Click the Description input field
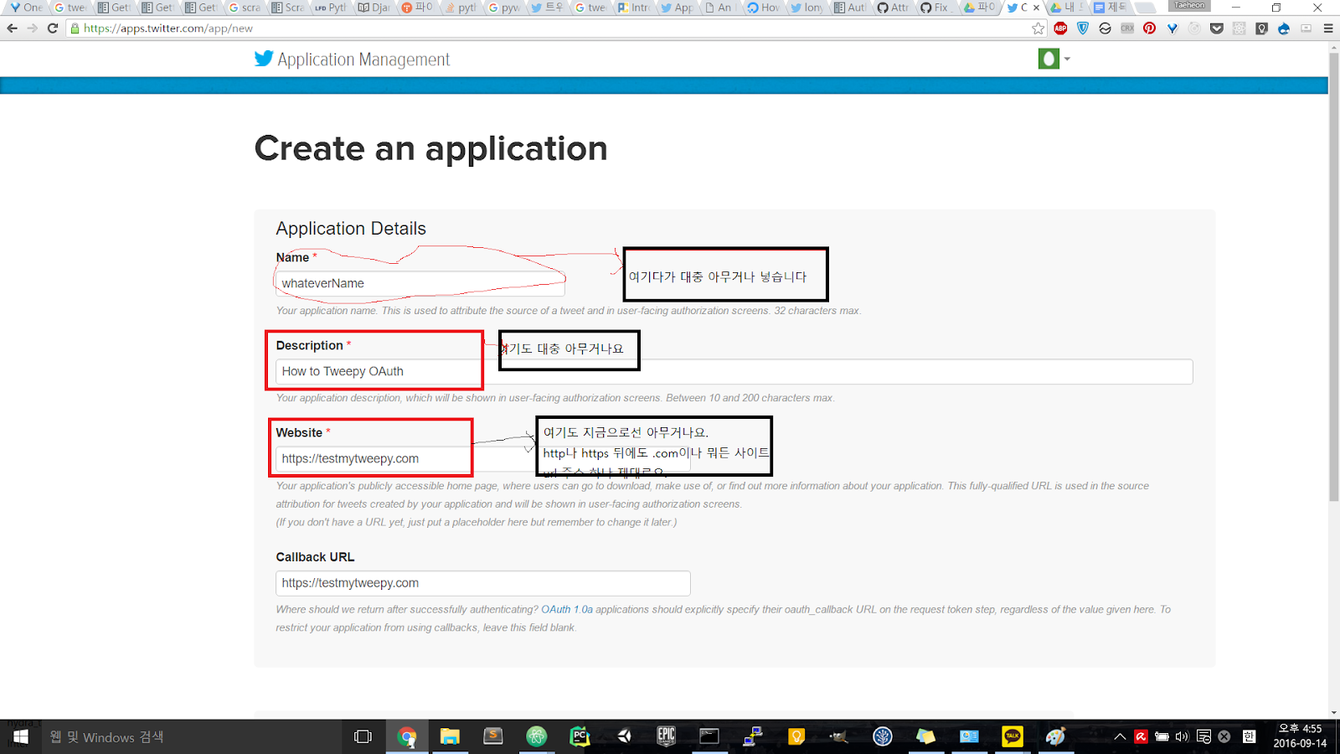Viewport: 1340px width, 754px height. click(734, 371)
